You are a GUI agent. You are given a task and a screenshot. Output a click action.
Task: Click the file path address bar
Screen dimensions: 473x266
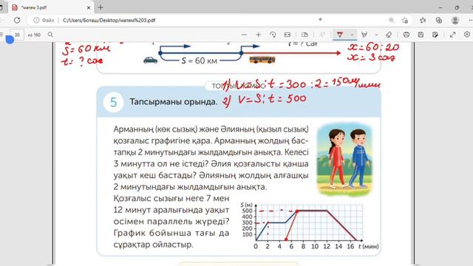click(x=109, y=20)
